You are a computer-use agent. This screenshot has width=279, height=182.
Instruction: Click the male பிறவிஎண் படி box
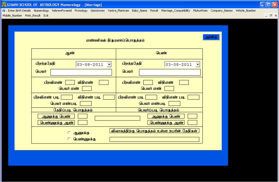(x=67, y=97)
